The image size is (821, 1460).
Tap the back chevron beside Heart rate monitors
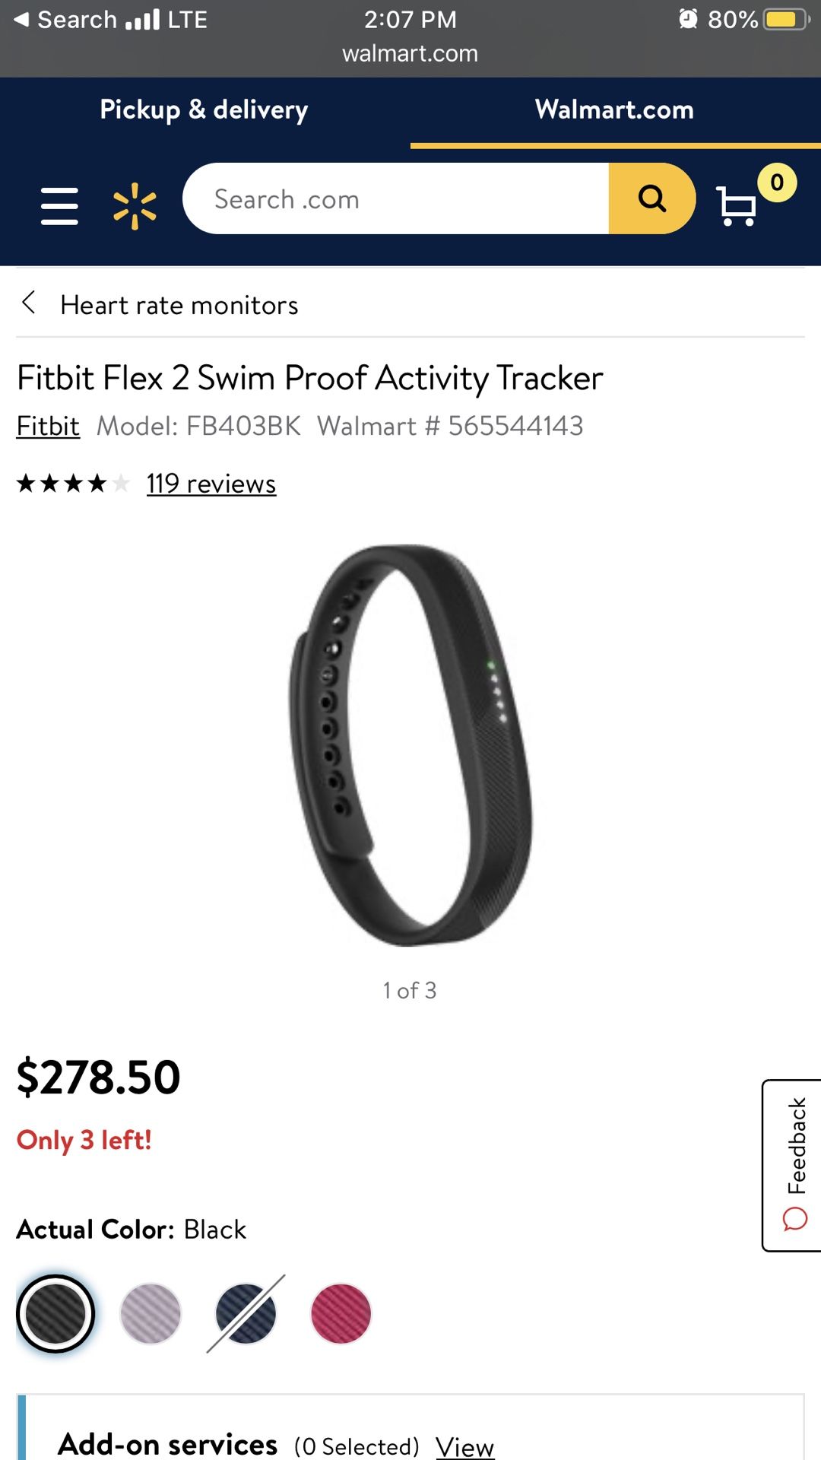click(29, 303)
